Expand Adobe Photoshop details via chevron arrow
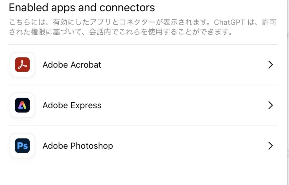The width and height of the screenshot is (289, 185). tap(270, 146)
